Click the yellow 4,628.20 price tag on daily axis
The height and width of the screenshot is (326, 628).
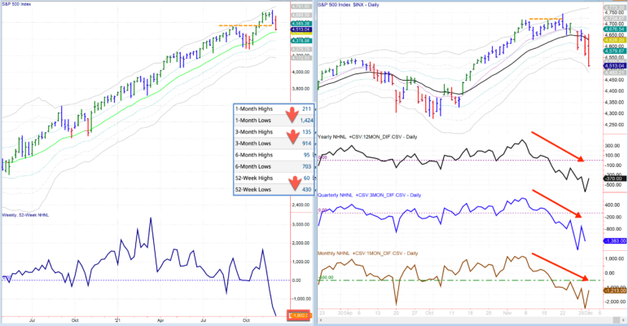click(x=614, y=40)
